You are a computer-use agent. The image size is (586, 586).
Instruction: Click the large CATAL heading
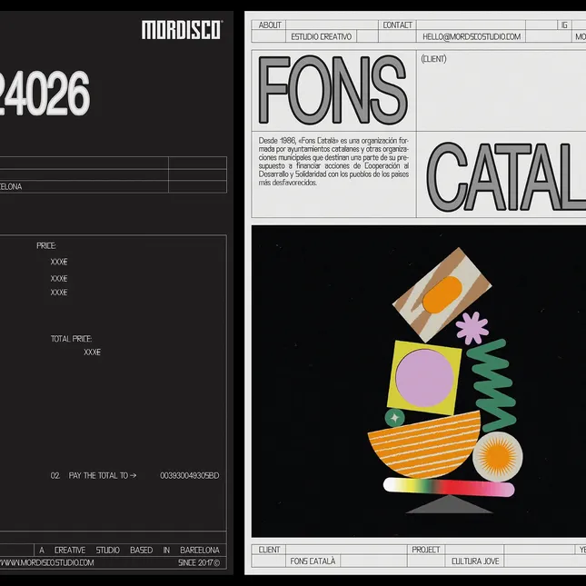pyautogui.click(x=506, y=176)
